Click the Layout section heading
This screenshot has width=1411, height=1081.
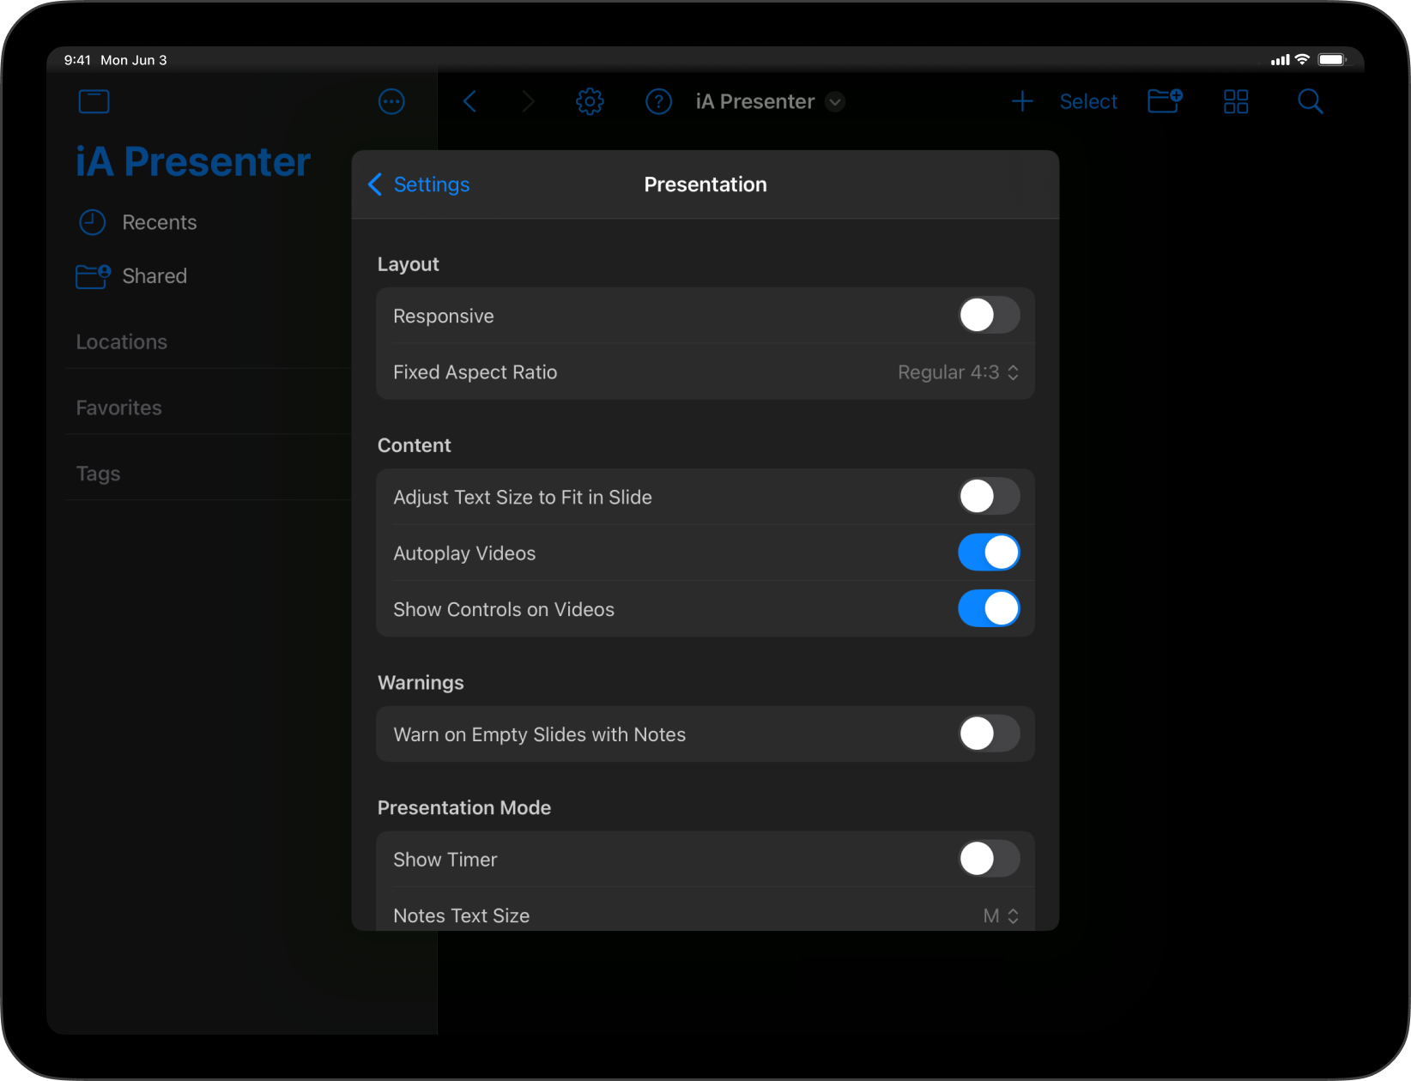coord(409,264)
